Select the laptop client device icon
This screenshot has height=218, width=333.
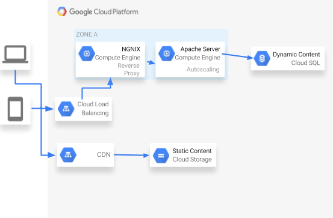(15, 54)
